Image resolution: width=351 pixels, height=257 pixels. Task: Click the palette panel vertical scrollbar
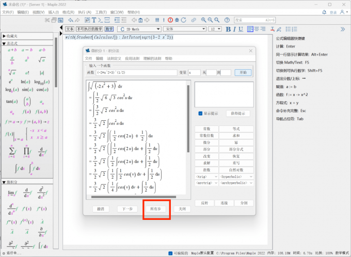pyautogui.click(x=56, y=62)
